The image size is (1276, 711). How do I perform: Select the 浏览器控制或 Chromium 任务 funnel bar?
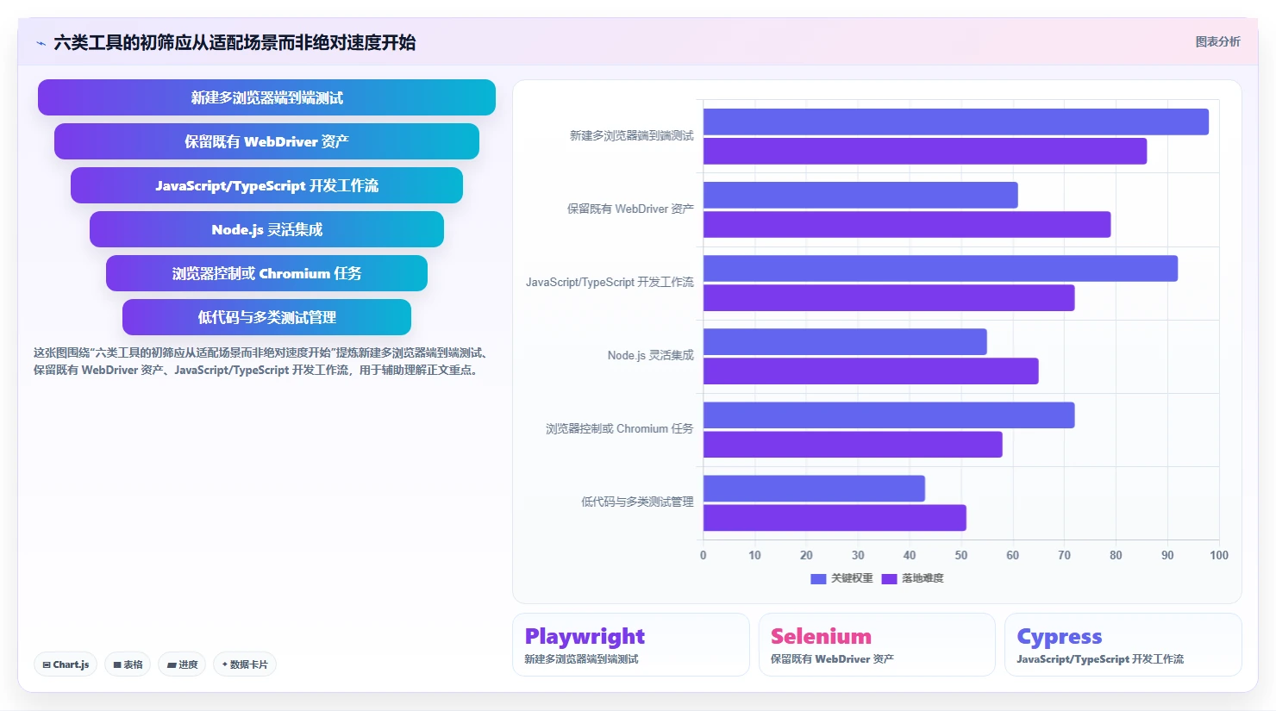coord(266,273)
